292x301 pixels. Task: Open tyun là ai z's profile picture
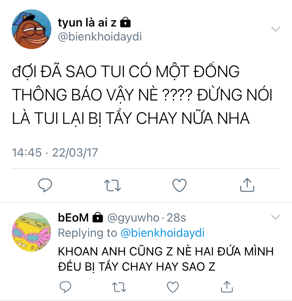coord(32,29)
